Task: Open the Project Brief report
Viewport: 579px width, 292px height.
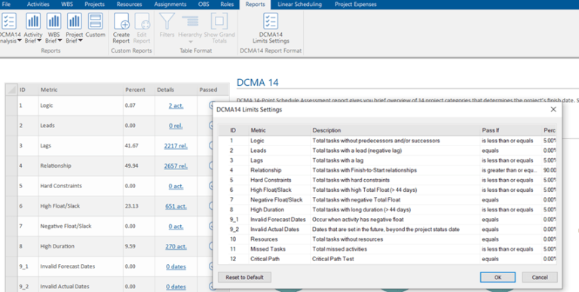Action: 74,21
